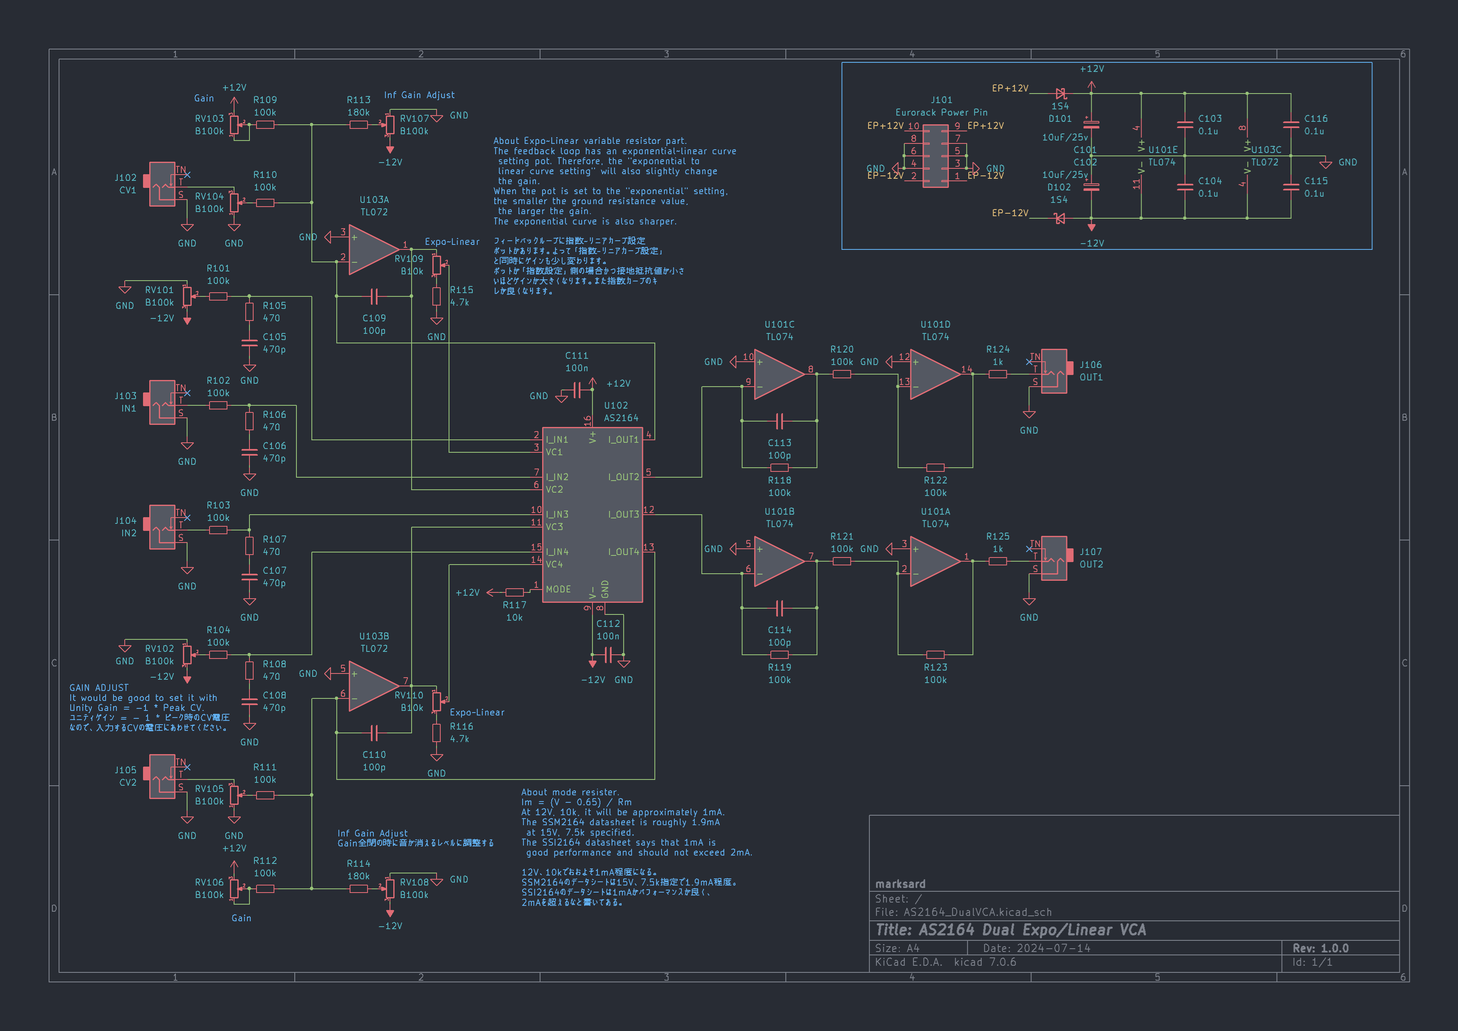Select the R119 100k resistor symbol
The width and height of the screenshot is (1458, 1031).
click(779, 654)
